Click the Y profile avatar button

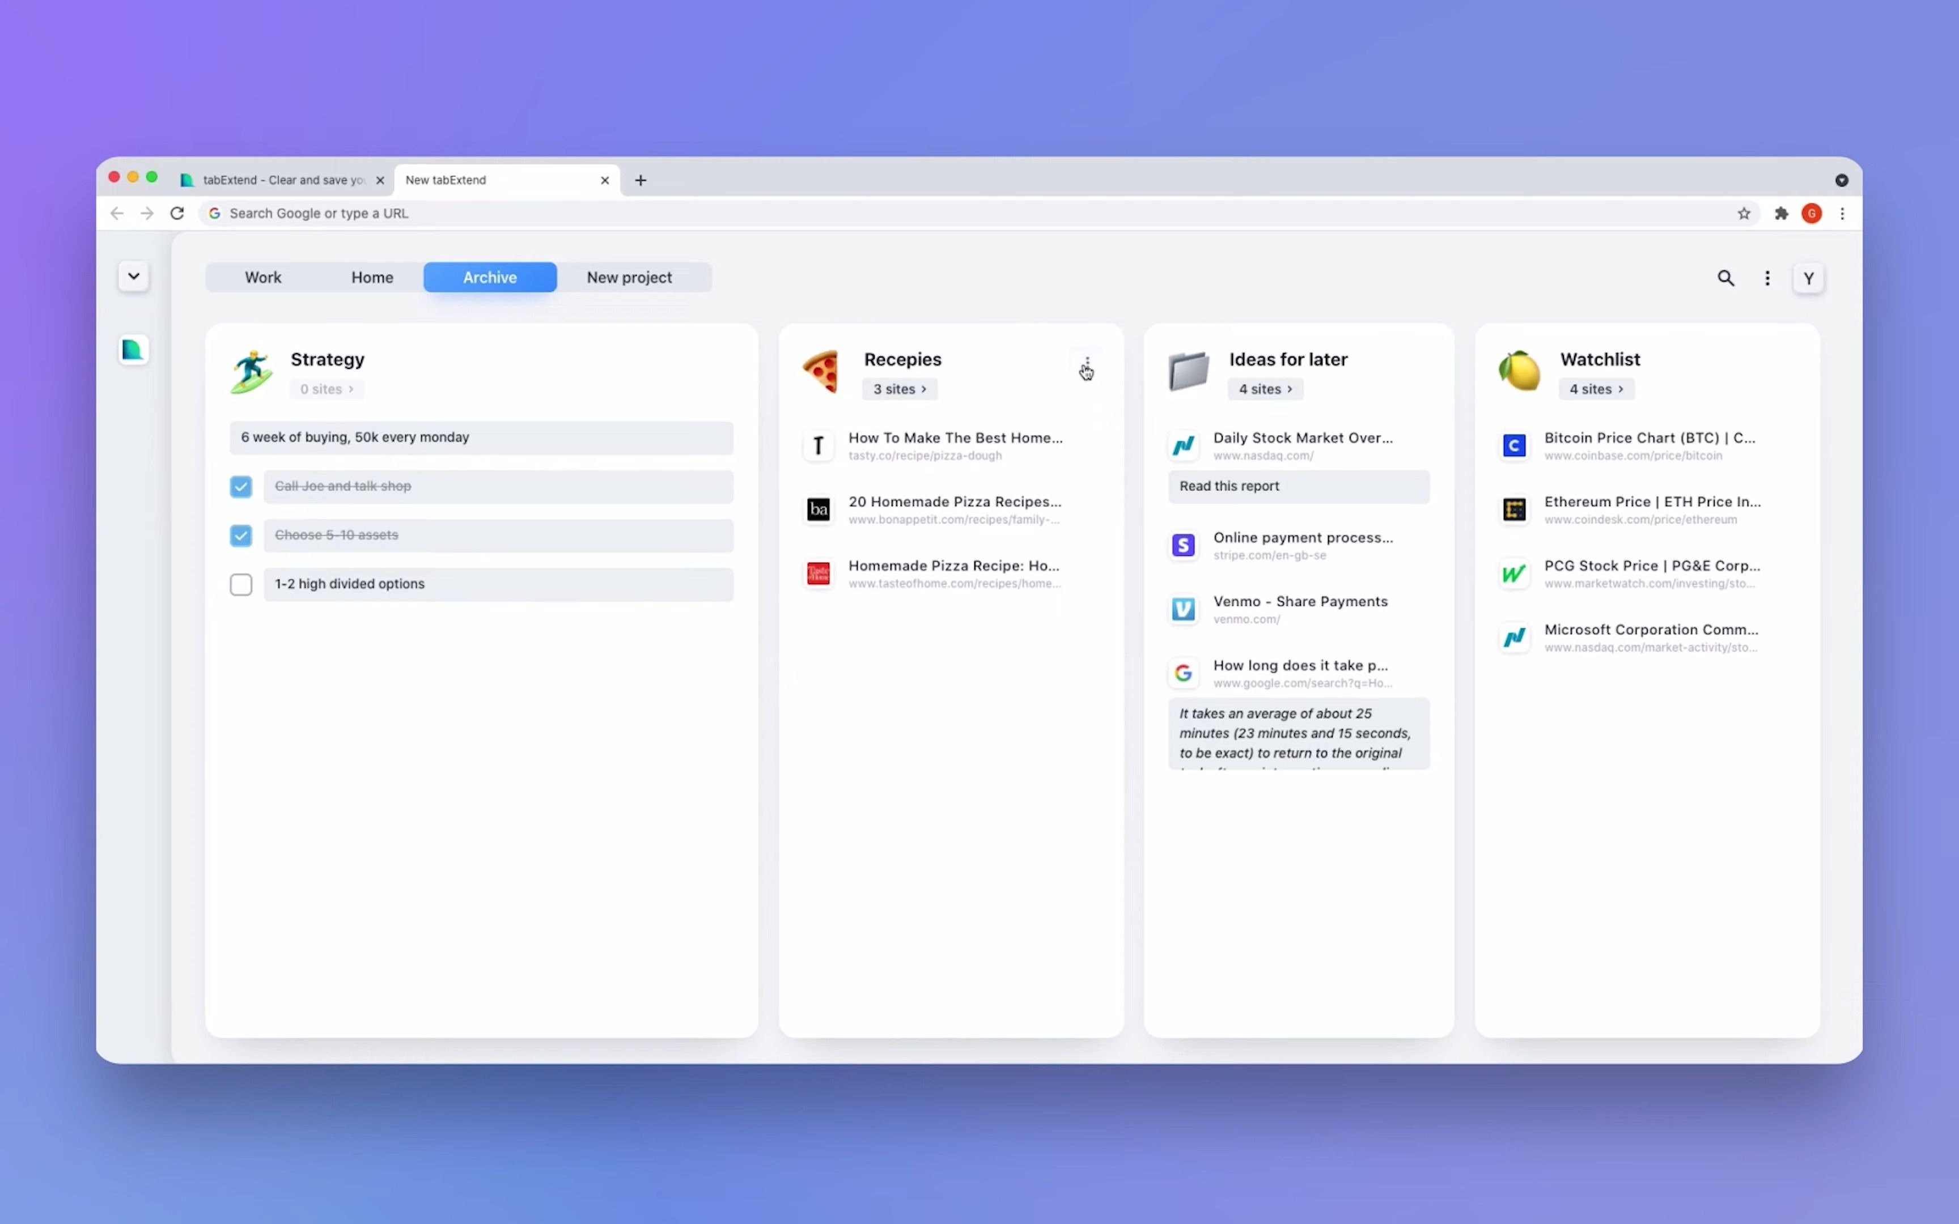click(1808, 278)
